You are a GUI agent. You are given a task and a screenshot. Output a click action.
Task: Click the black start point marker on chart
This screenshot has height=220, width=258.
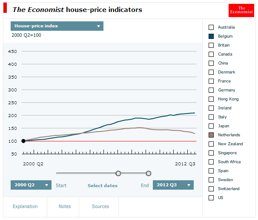(23, 141)
